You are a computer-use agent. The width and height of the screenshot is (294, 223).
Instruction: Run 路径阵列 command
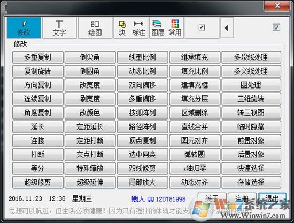142,126
